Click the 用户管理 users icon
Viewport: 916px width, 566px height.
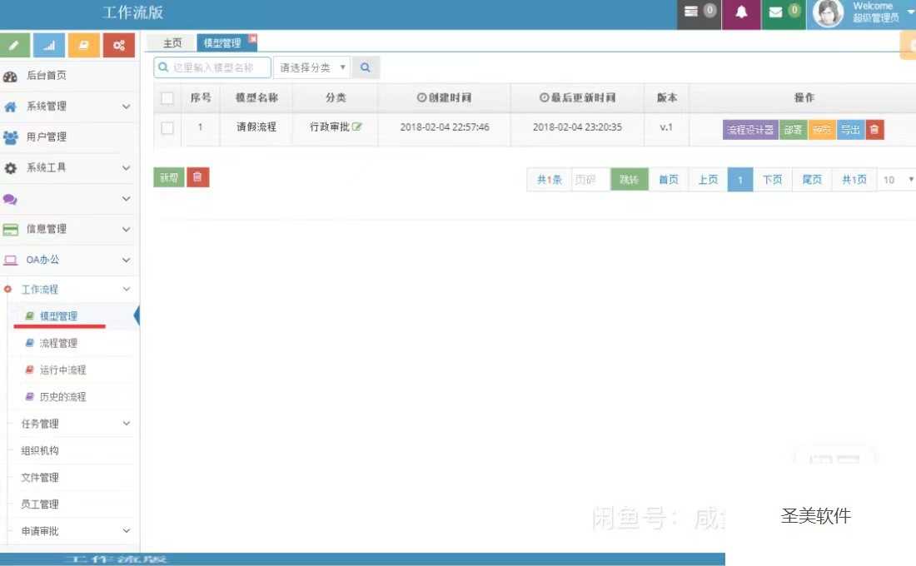pyautogui.click(x=10, y=137)
